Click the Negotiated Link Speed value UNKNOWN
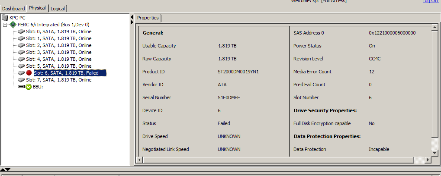This screenshot has width=441, height=176. coord(229,149)
